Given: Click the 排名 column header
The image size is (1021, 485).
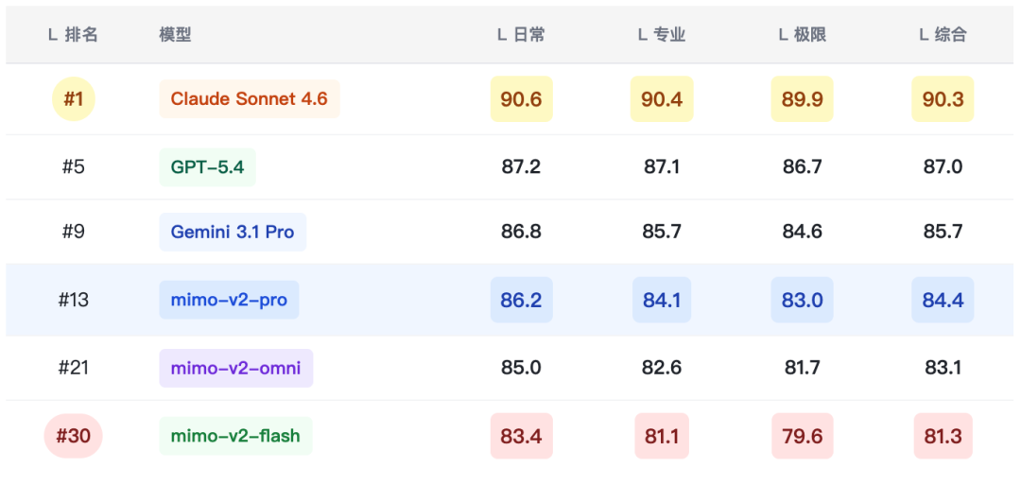Looking at the screenshot, I should pos(73,35).
